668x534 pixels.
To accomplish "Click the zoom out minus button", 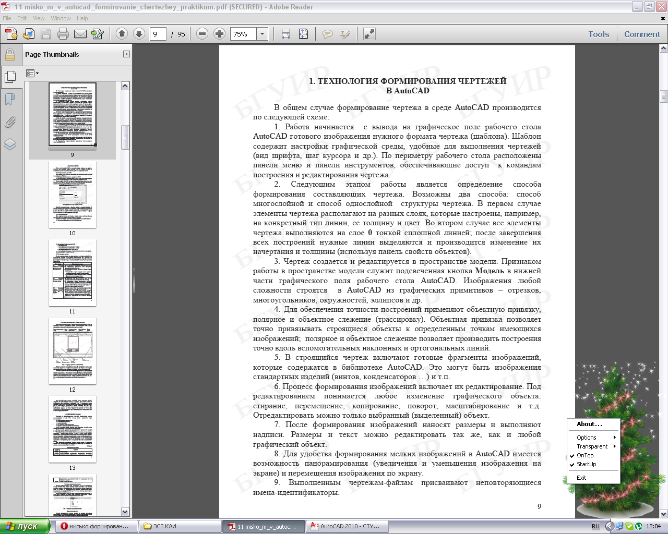I will 202,34.
